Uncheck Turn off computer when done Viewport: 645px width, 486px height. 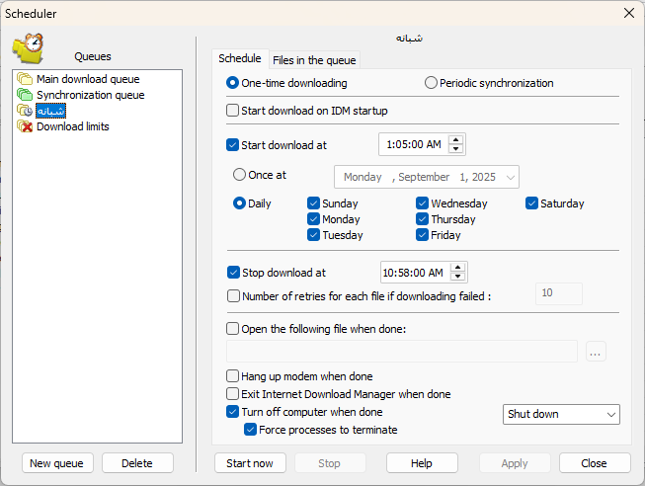tap(232, 412)
